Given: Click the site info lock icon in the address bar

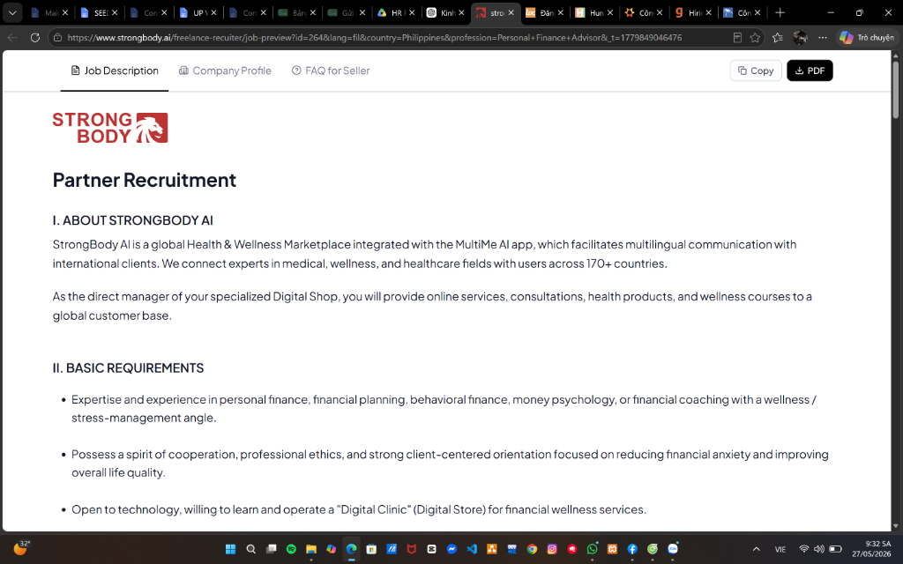Looking at the screenshot, I should [x=56, y=37].
